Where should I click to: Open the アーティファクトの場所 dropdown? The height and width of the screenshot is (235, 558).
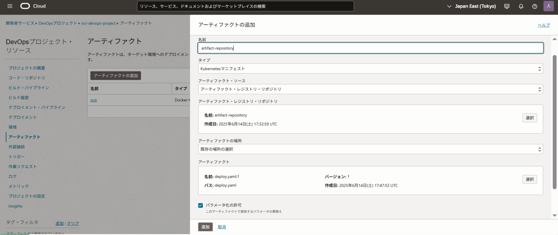tap(371, 149)
